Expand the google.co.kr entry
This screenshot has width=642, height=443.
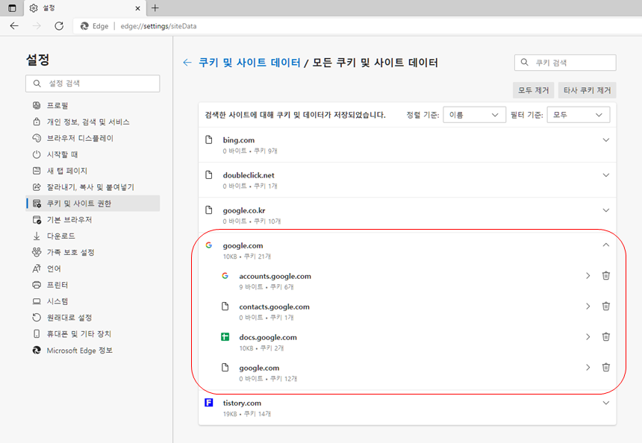606,210
